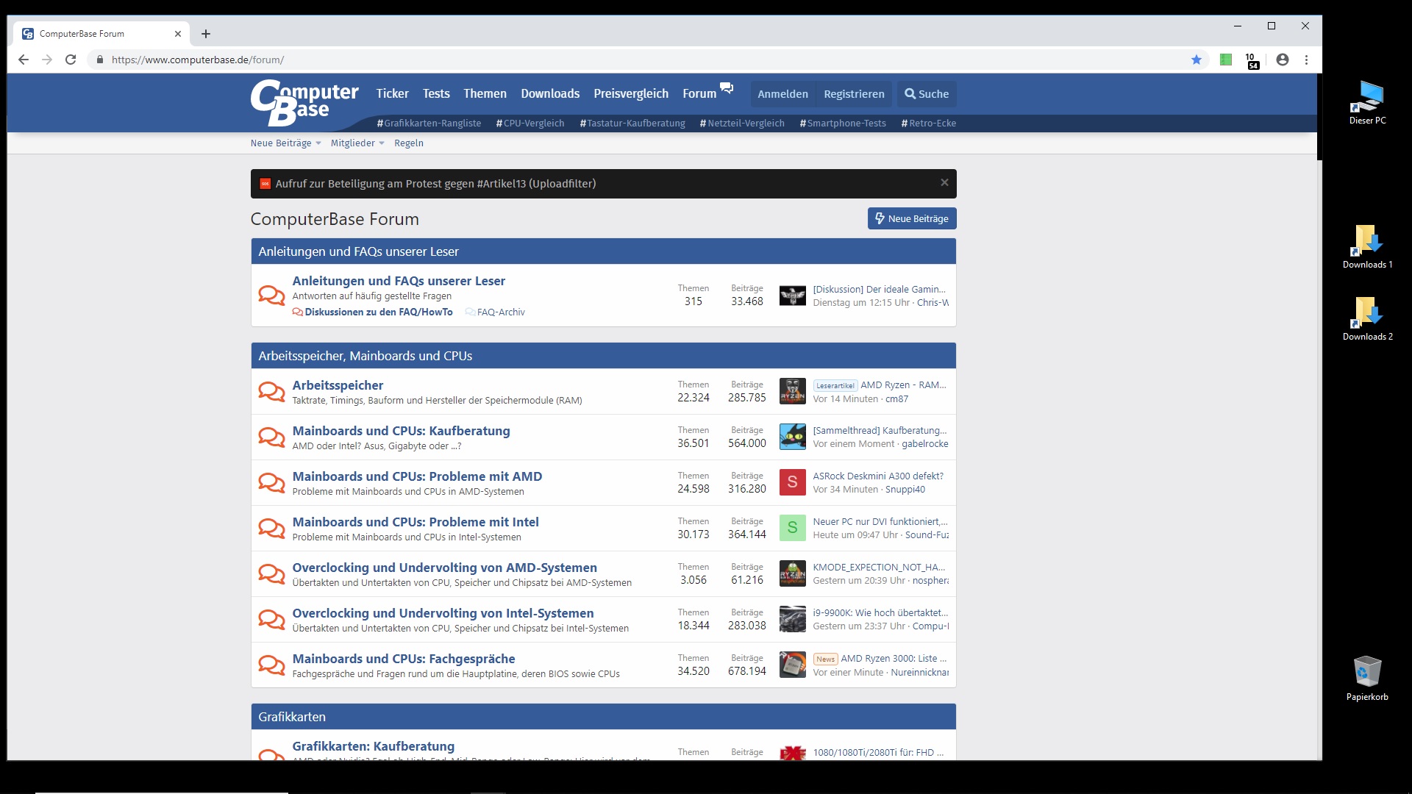Click the Ryzen avatar thumbnail in Arbeitsspeicher row
This screenshot has height=794, width=1412.
click(792, 392)
